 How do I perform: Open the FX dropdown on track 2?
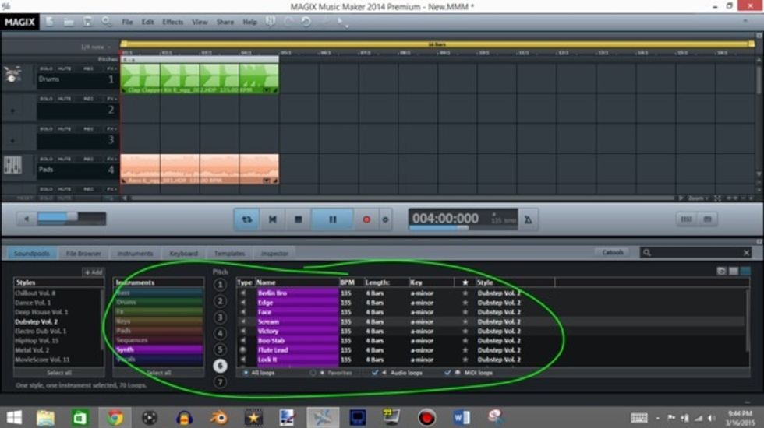[x=112, y=99]
